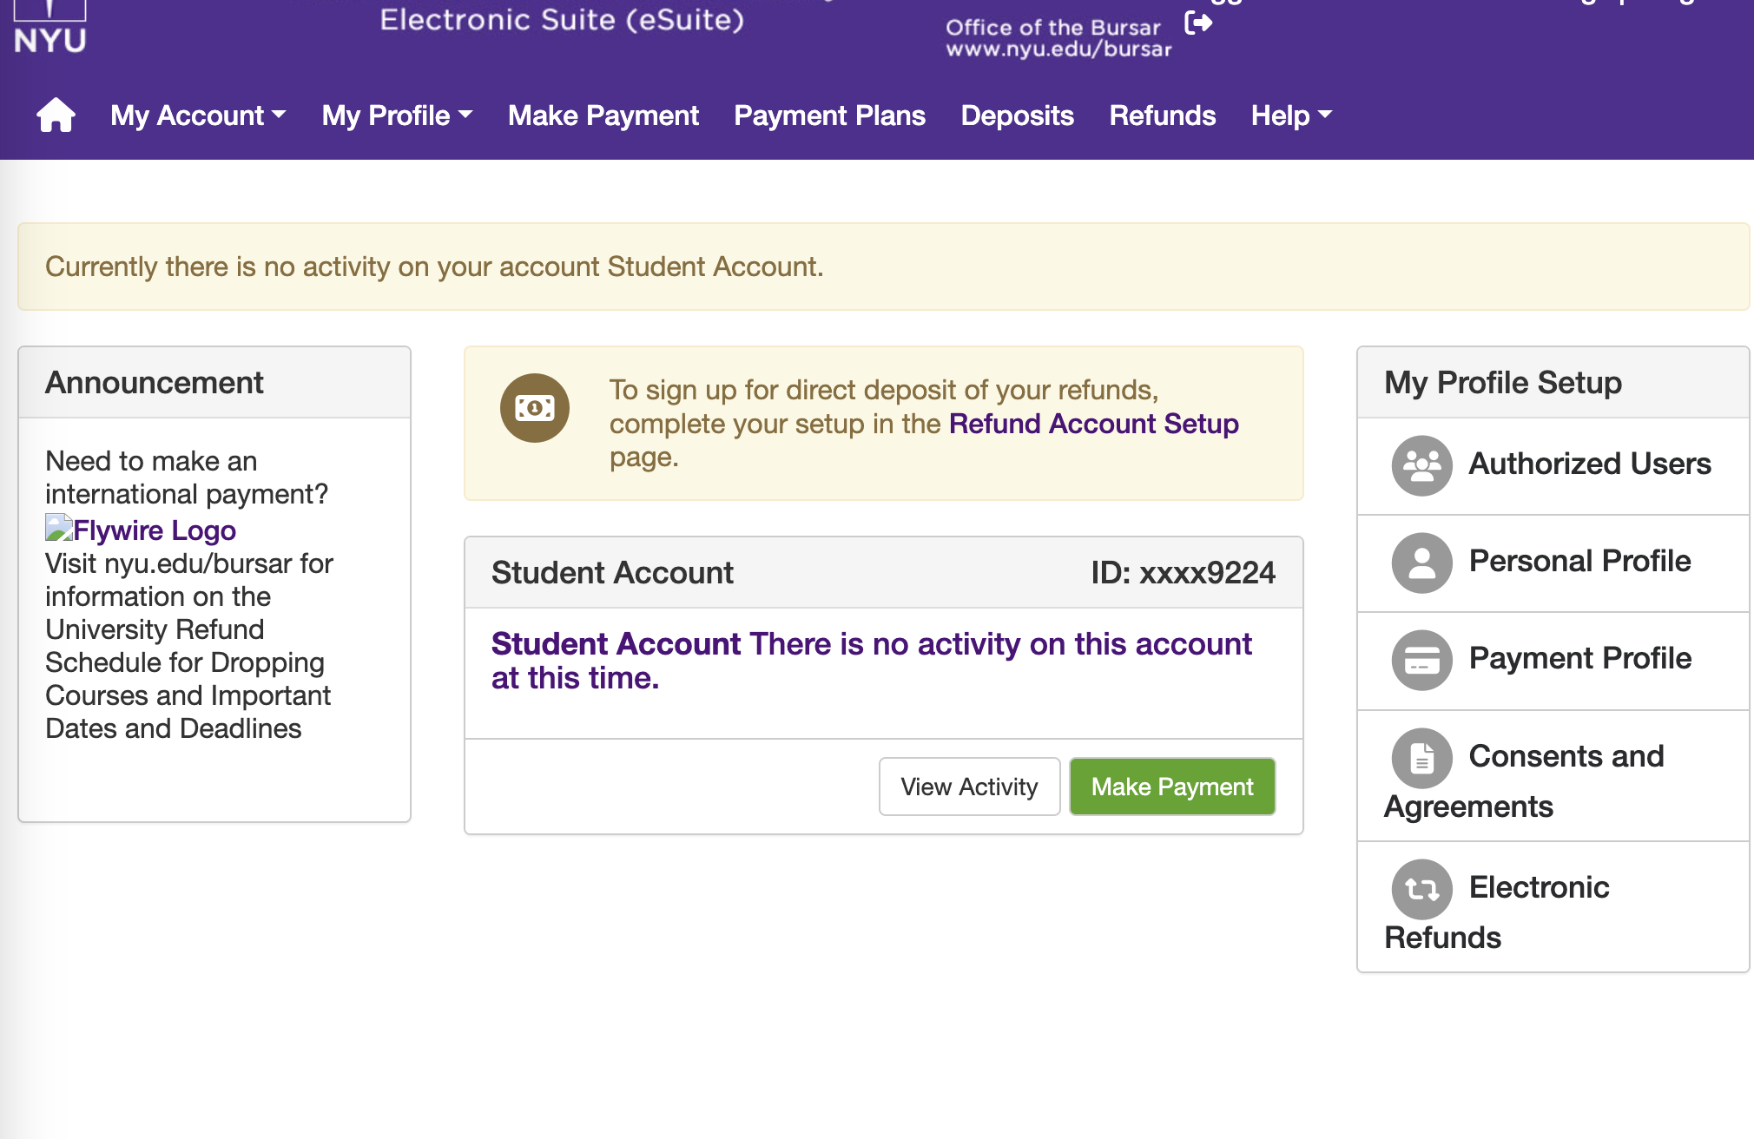Open the My Profile dropdown menu
1754x1139 pixels.
tap(397, 115)
